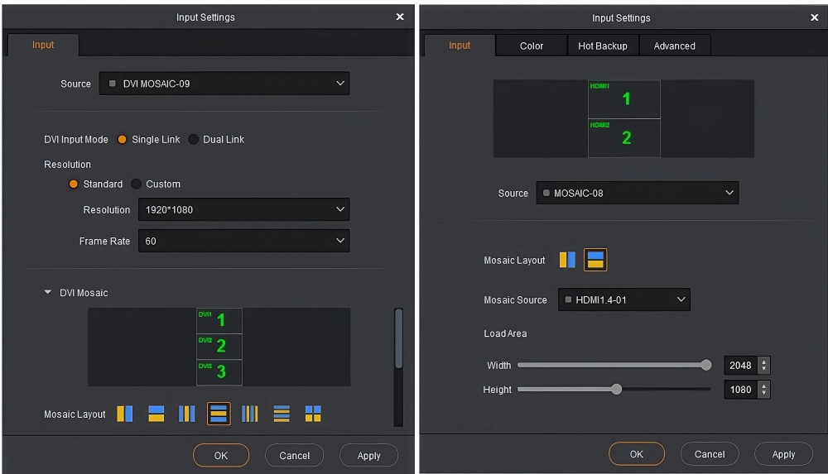
Task: Select two-column mosaic layout in left window
Action: point(125,414)
